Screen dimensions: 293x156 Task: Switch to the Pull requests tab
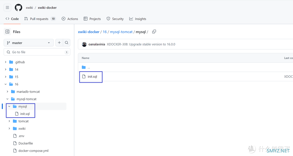coord(40,19)
